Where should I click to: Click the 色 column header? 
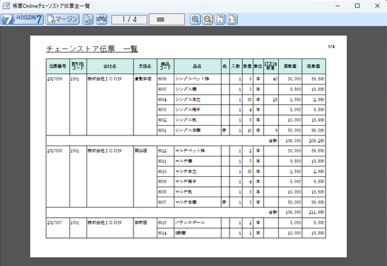(x=225, y=66)
